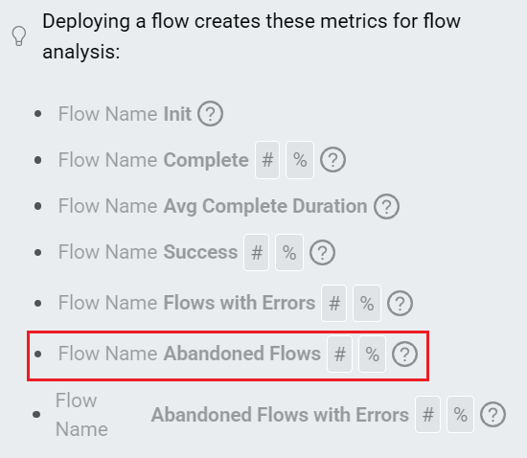527x458 pixels.
Task: Click help icon for Avg Complete Duration
Action: [x=386, y=206]
